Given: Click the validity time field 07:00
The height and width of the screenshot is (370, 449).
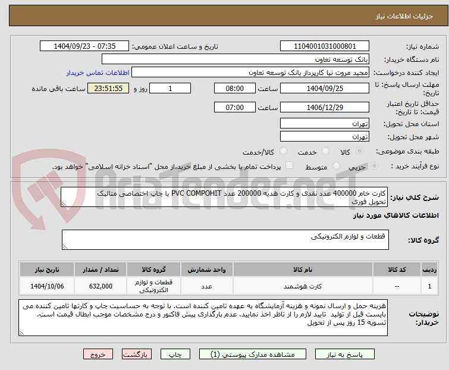Looking at the screenshot, I should (234, 108).
